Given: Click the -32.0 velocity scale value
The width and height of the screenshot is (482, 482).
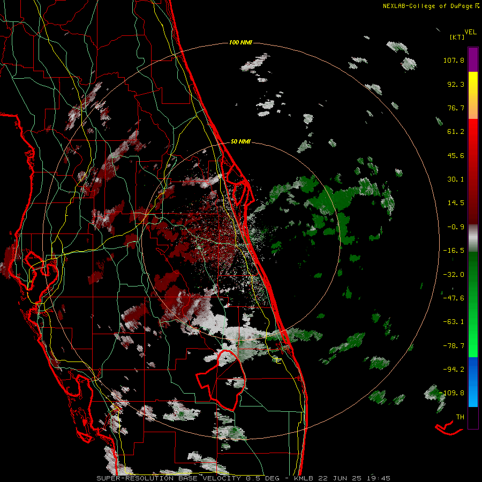Looking at the screenshot, I should (454, 275).
